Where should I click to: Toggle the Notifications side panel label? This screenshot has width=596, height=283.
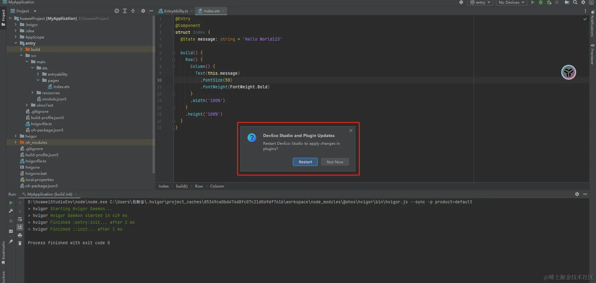click(x=593, y=26)
